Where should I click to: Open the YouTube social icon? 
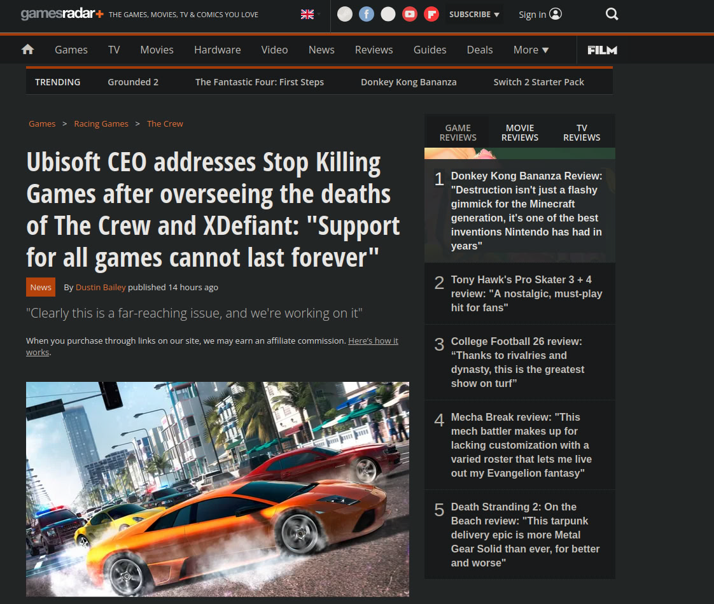click(x=410, y=14)
